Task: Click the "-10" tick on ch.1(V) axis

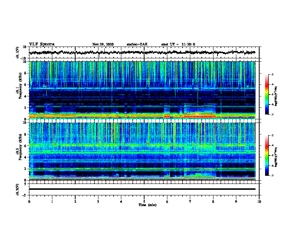Action: 24,58
